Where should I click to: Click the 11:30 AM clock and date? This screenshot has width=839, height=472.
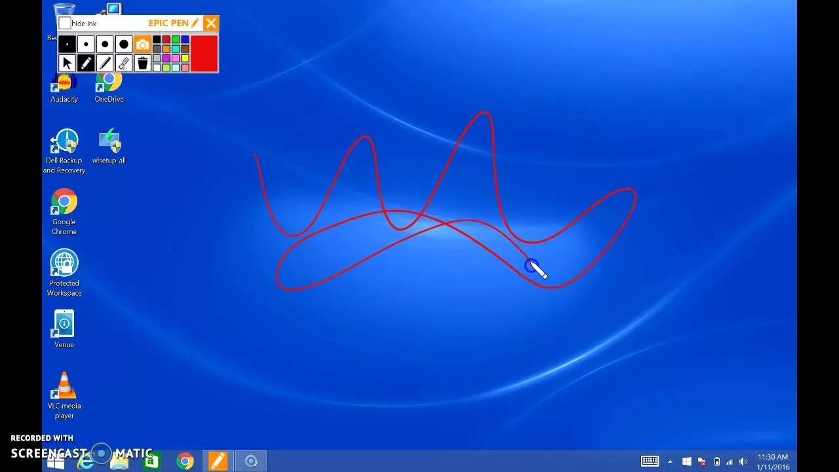(773, 462)
